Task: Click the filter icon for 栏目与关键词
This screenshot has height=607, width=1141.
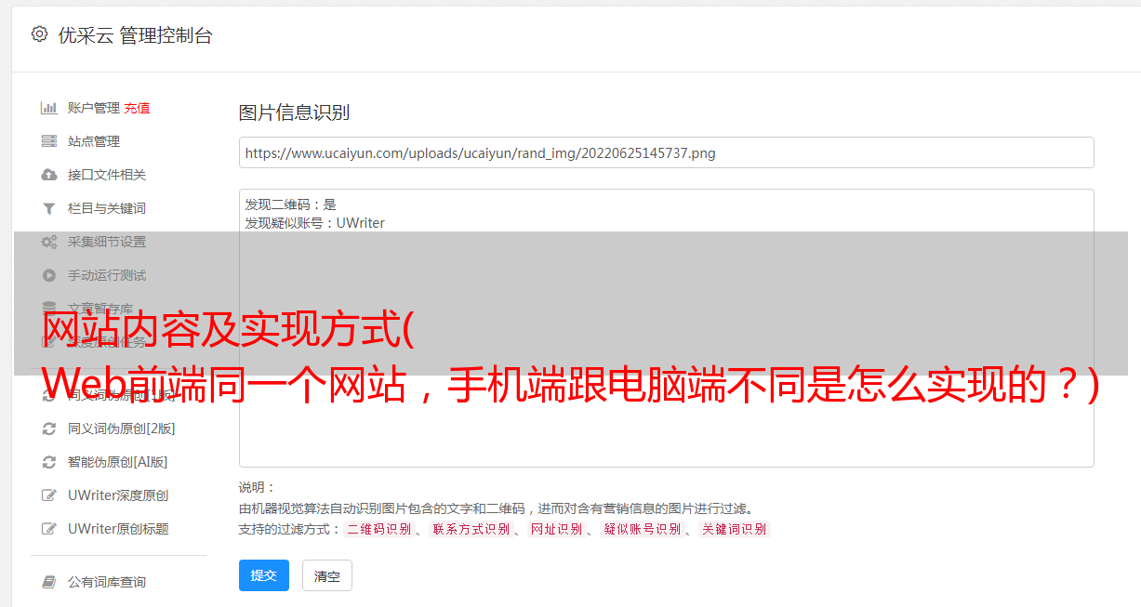Action: [x=49, y=208]
